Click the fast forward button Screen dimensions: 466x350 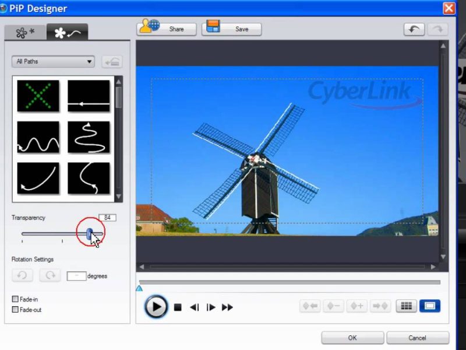[227, 307]
